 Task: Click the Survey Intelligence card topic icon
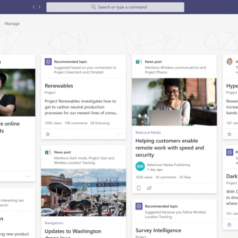(139, 206)
